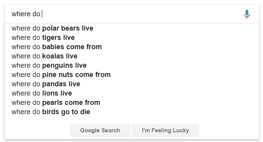Activate the Search by voice mic
Viewport: 263px width, 142px height.
pyautogui.click(x=247, y=14)
